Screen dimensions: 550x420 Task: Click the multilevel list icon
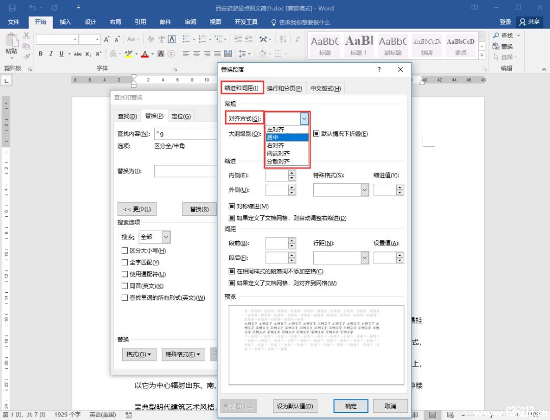tap(218, 39)
